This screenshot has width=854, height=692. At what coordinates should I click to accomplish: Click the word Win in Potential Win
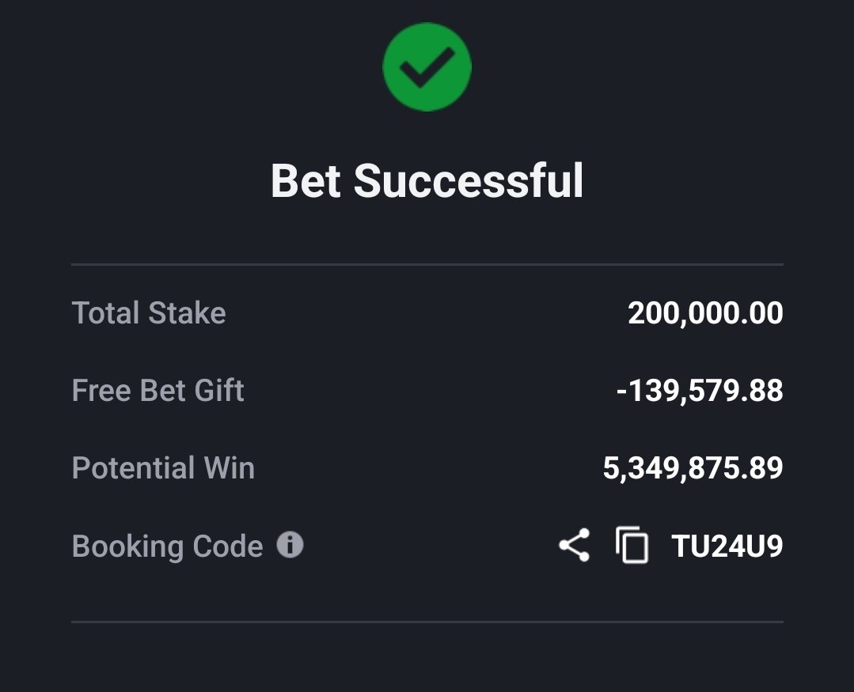[x=229, y=468]
